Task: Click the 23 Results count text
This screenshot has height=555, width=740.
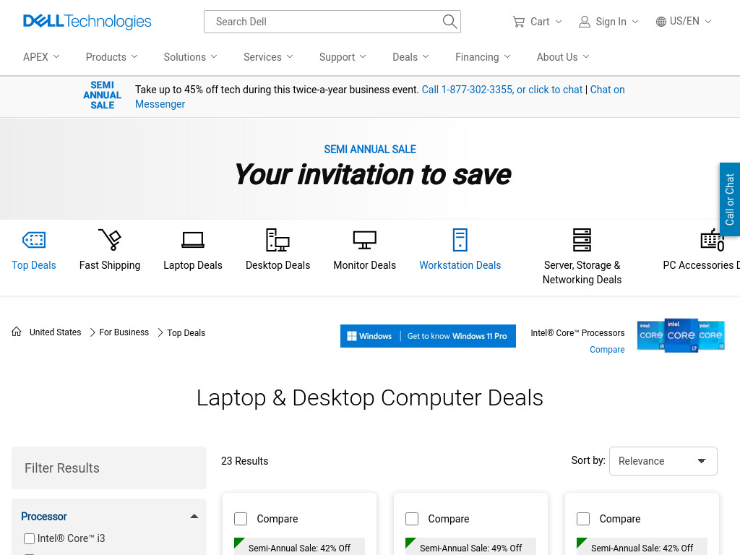Action: [x=245, y=461]
